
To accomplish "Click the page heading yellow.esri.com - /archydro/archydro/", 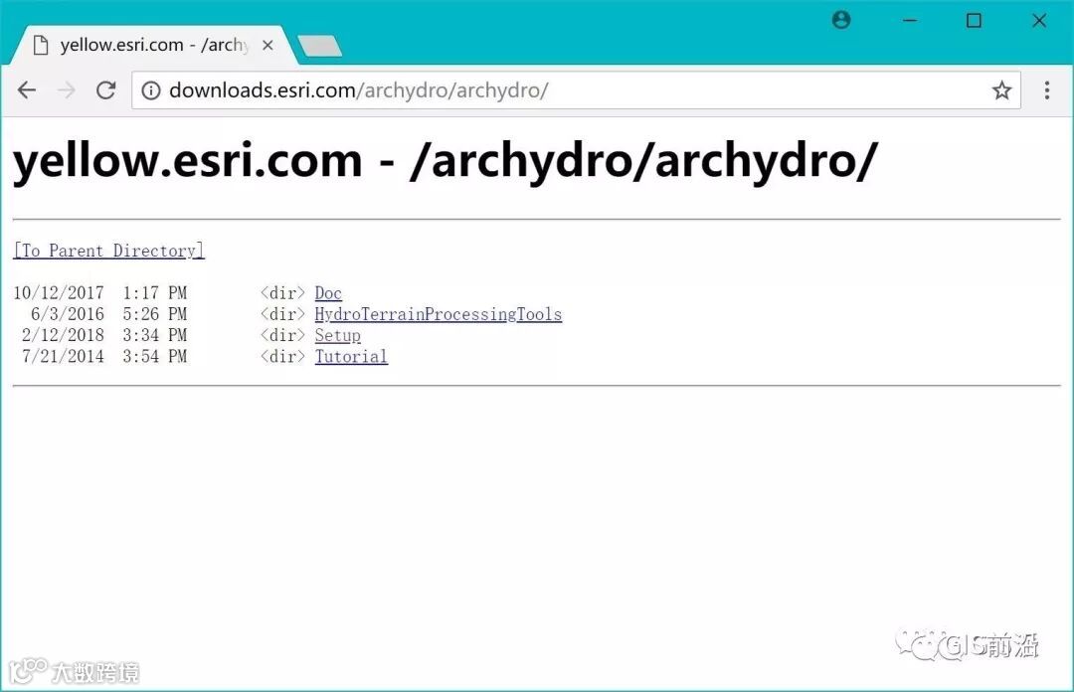I will 446,161.
